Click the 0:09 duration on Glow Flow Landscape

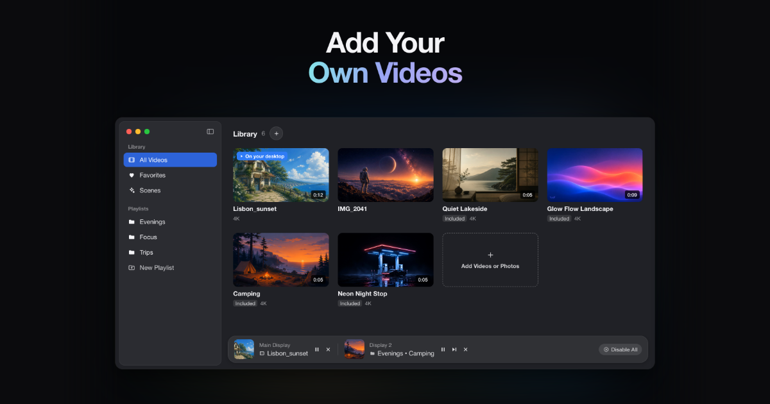(x=632, y=195)
